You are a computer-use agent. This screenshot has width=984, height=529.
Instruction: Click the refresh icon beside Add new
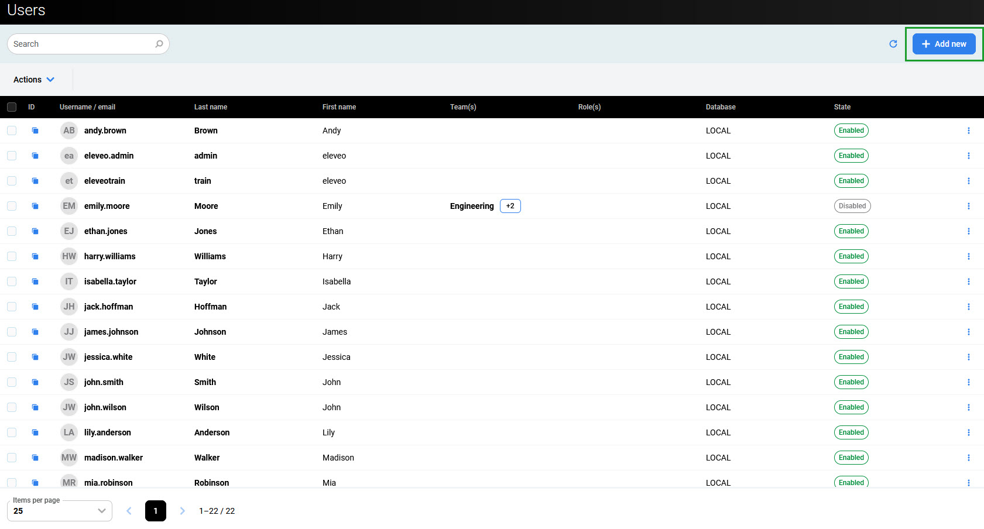(893, 44)
